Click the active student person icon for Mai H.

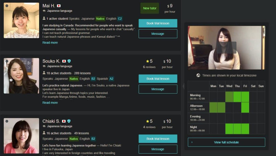coord(44,18)
